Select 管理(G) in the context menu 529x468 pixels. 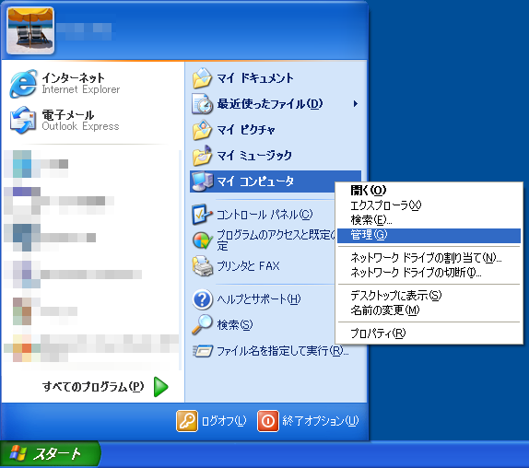pyautogui.click(x=429, y=235)
